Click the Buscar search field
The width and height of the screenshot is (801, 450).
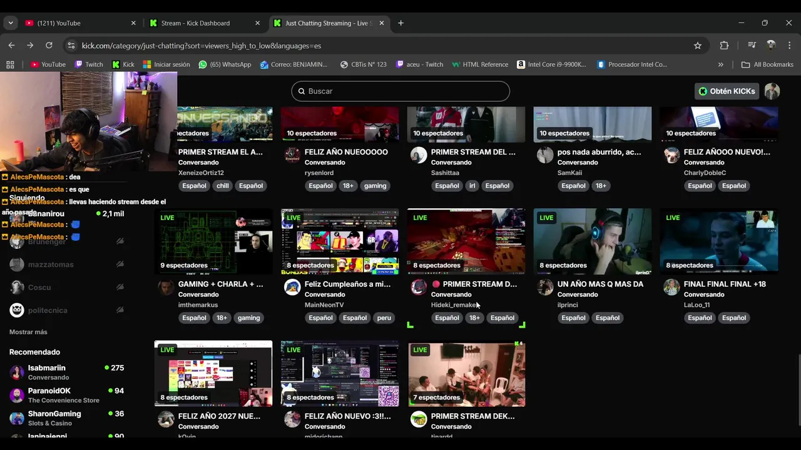point(400,91)
